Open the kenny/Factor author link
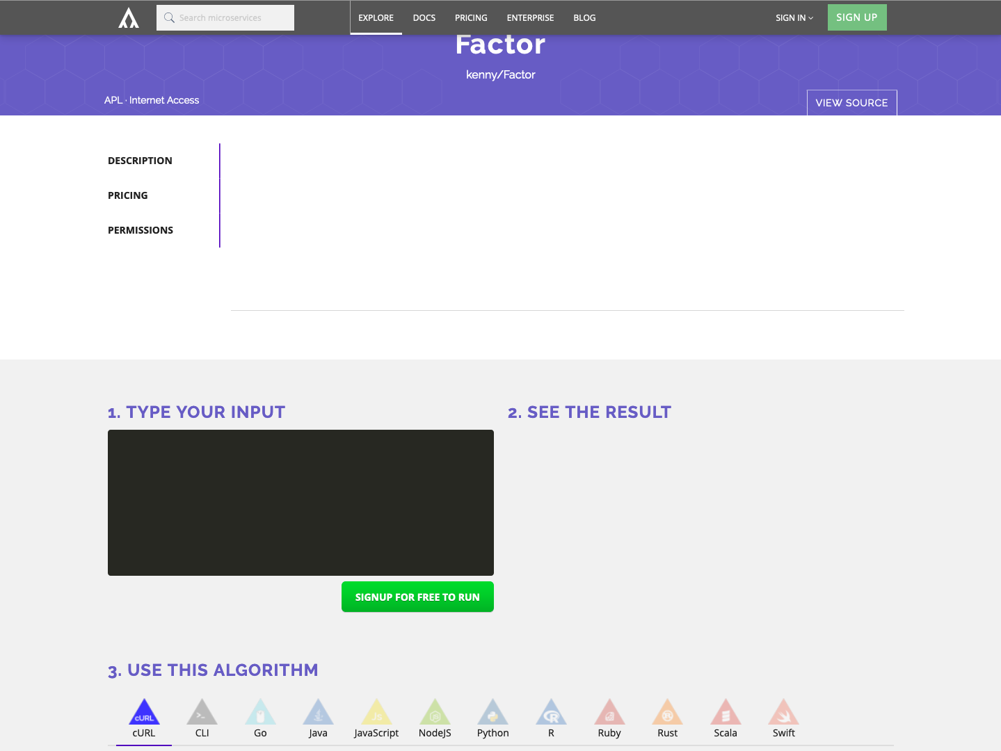Viewport: 1001px width, 751px height. pyautogui.click(x=501, y=74)
